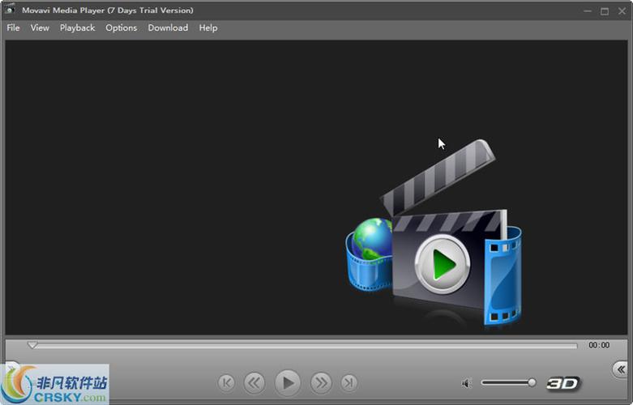Image resolution: width=633 pixels, height=405 pixels.
Task: Open the Download menu
Action: pos(168,28)
